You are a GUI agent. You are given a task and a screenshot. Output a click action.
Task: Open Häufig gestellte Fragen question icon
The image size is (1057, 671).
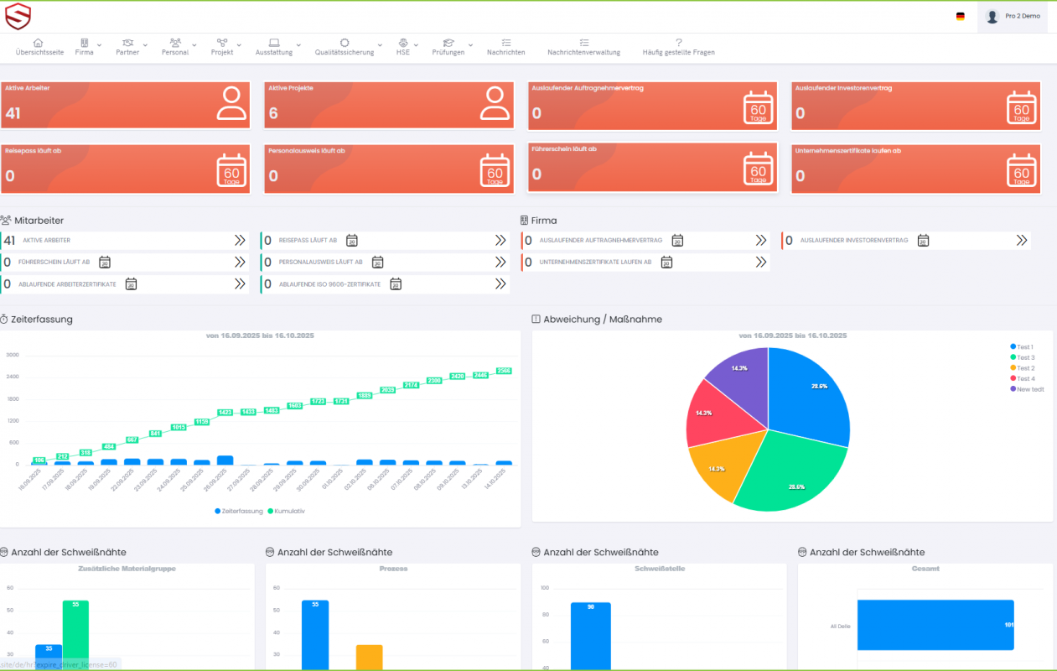click(x=678, y=43)
